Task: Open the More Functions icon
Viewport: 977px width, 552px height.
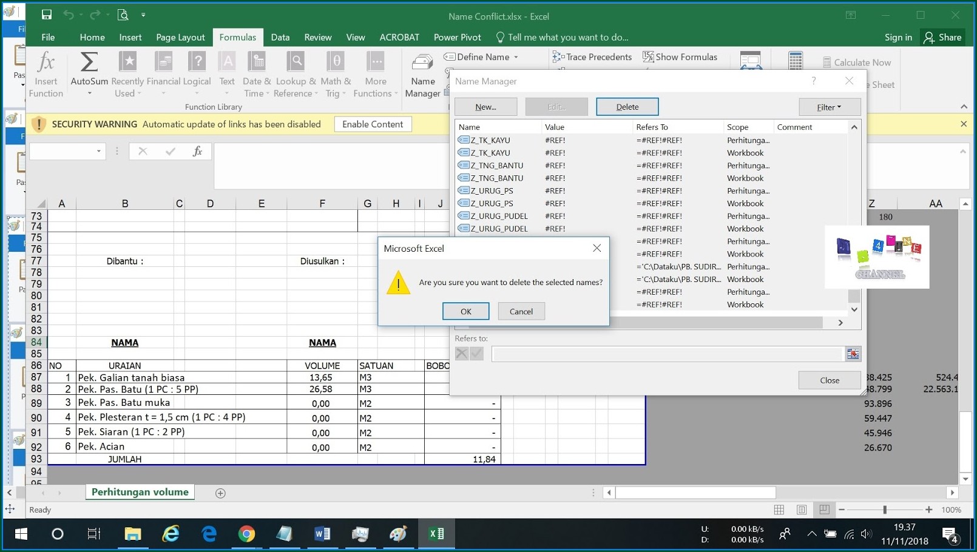Action: [376, 62]
